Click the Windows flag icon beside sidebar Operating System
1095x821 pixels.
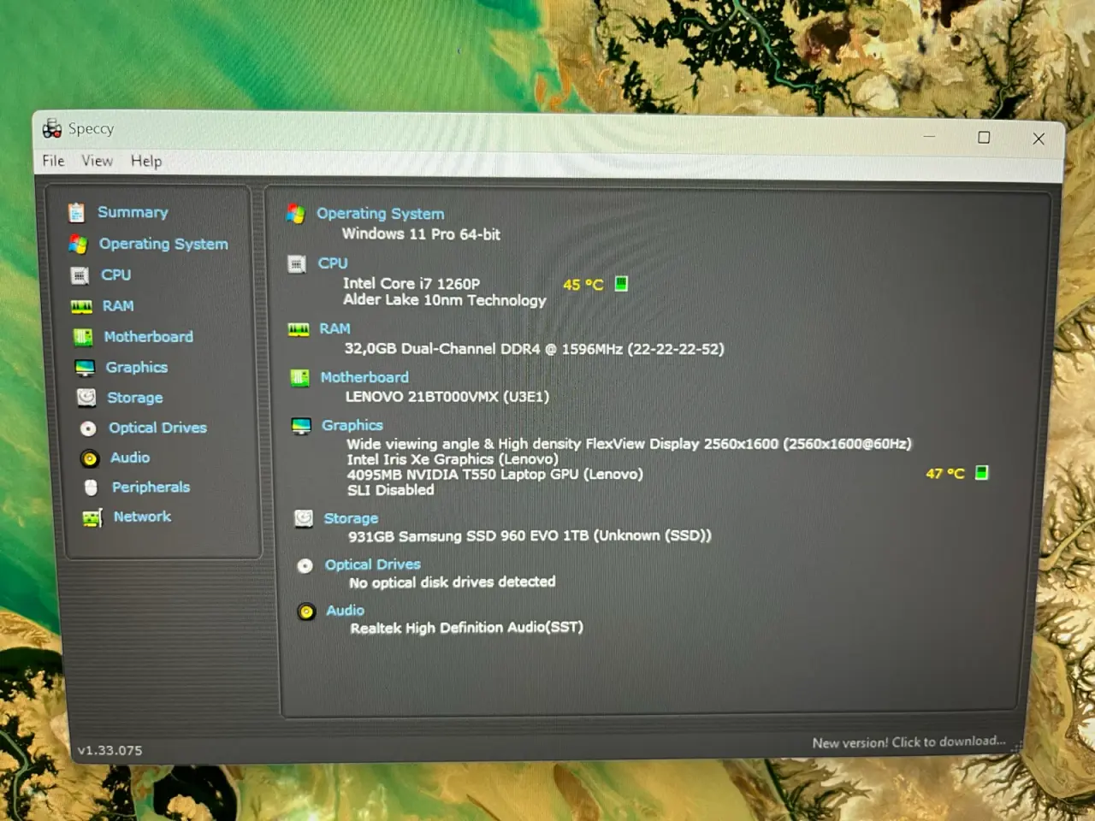click(x=78, y=245)
